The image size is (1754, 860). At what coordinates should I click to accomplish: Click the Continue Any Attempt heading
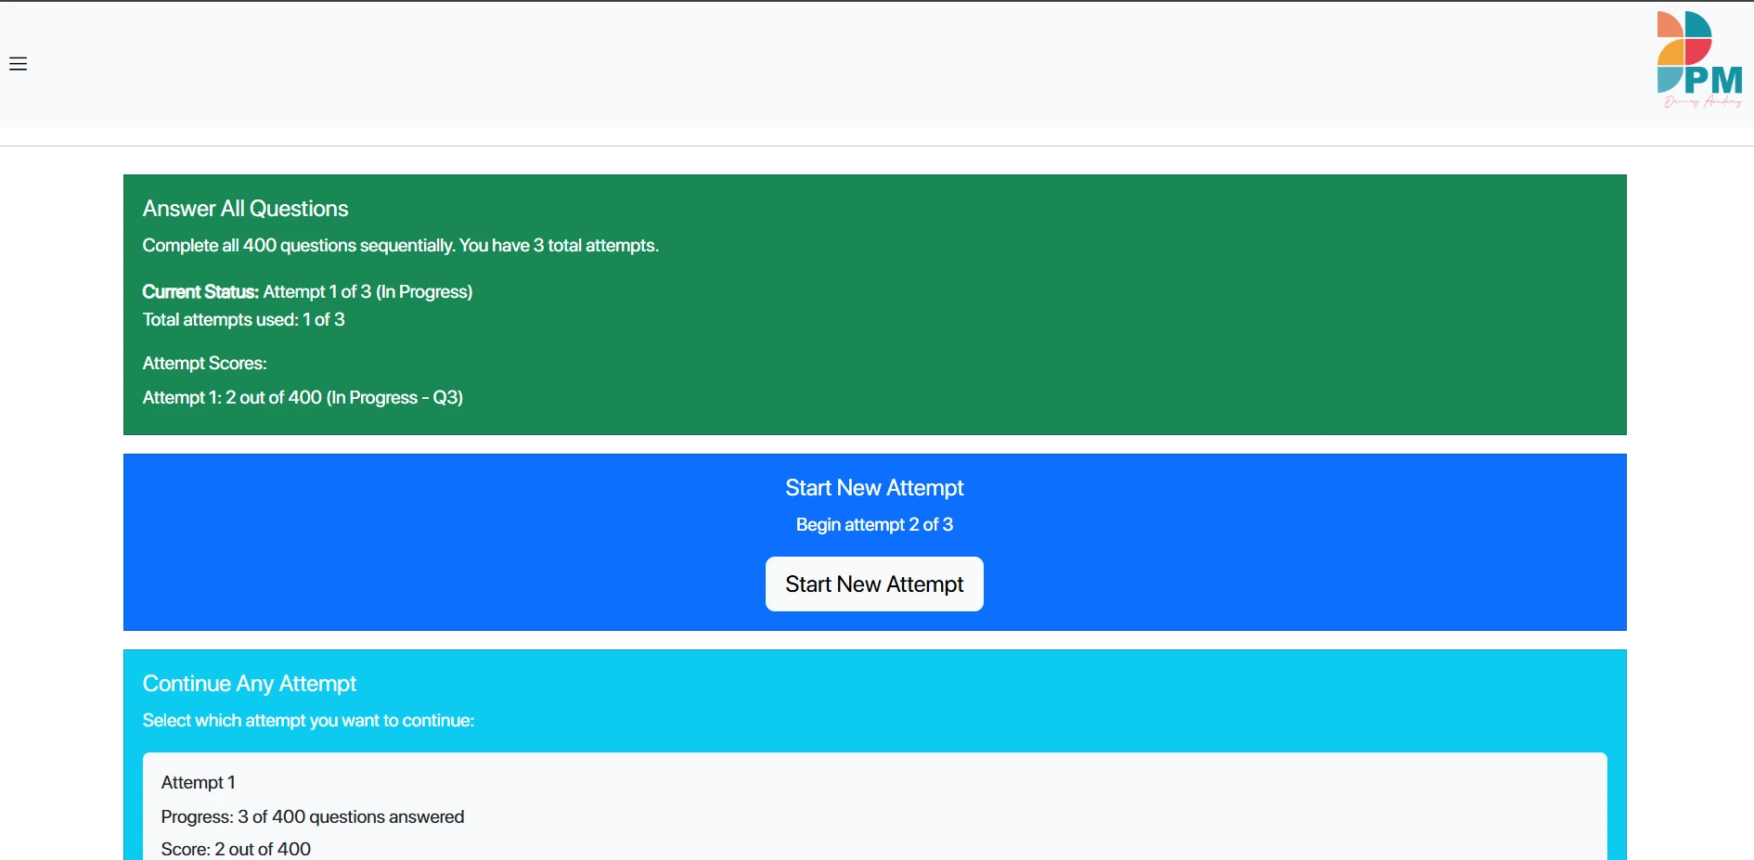249,684
